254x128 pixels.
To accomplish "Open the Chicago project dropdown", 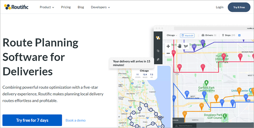I will click(x=172, y=35).
